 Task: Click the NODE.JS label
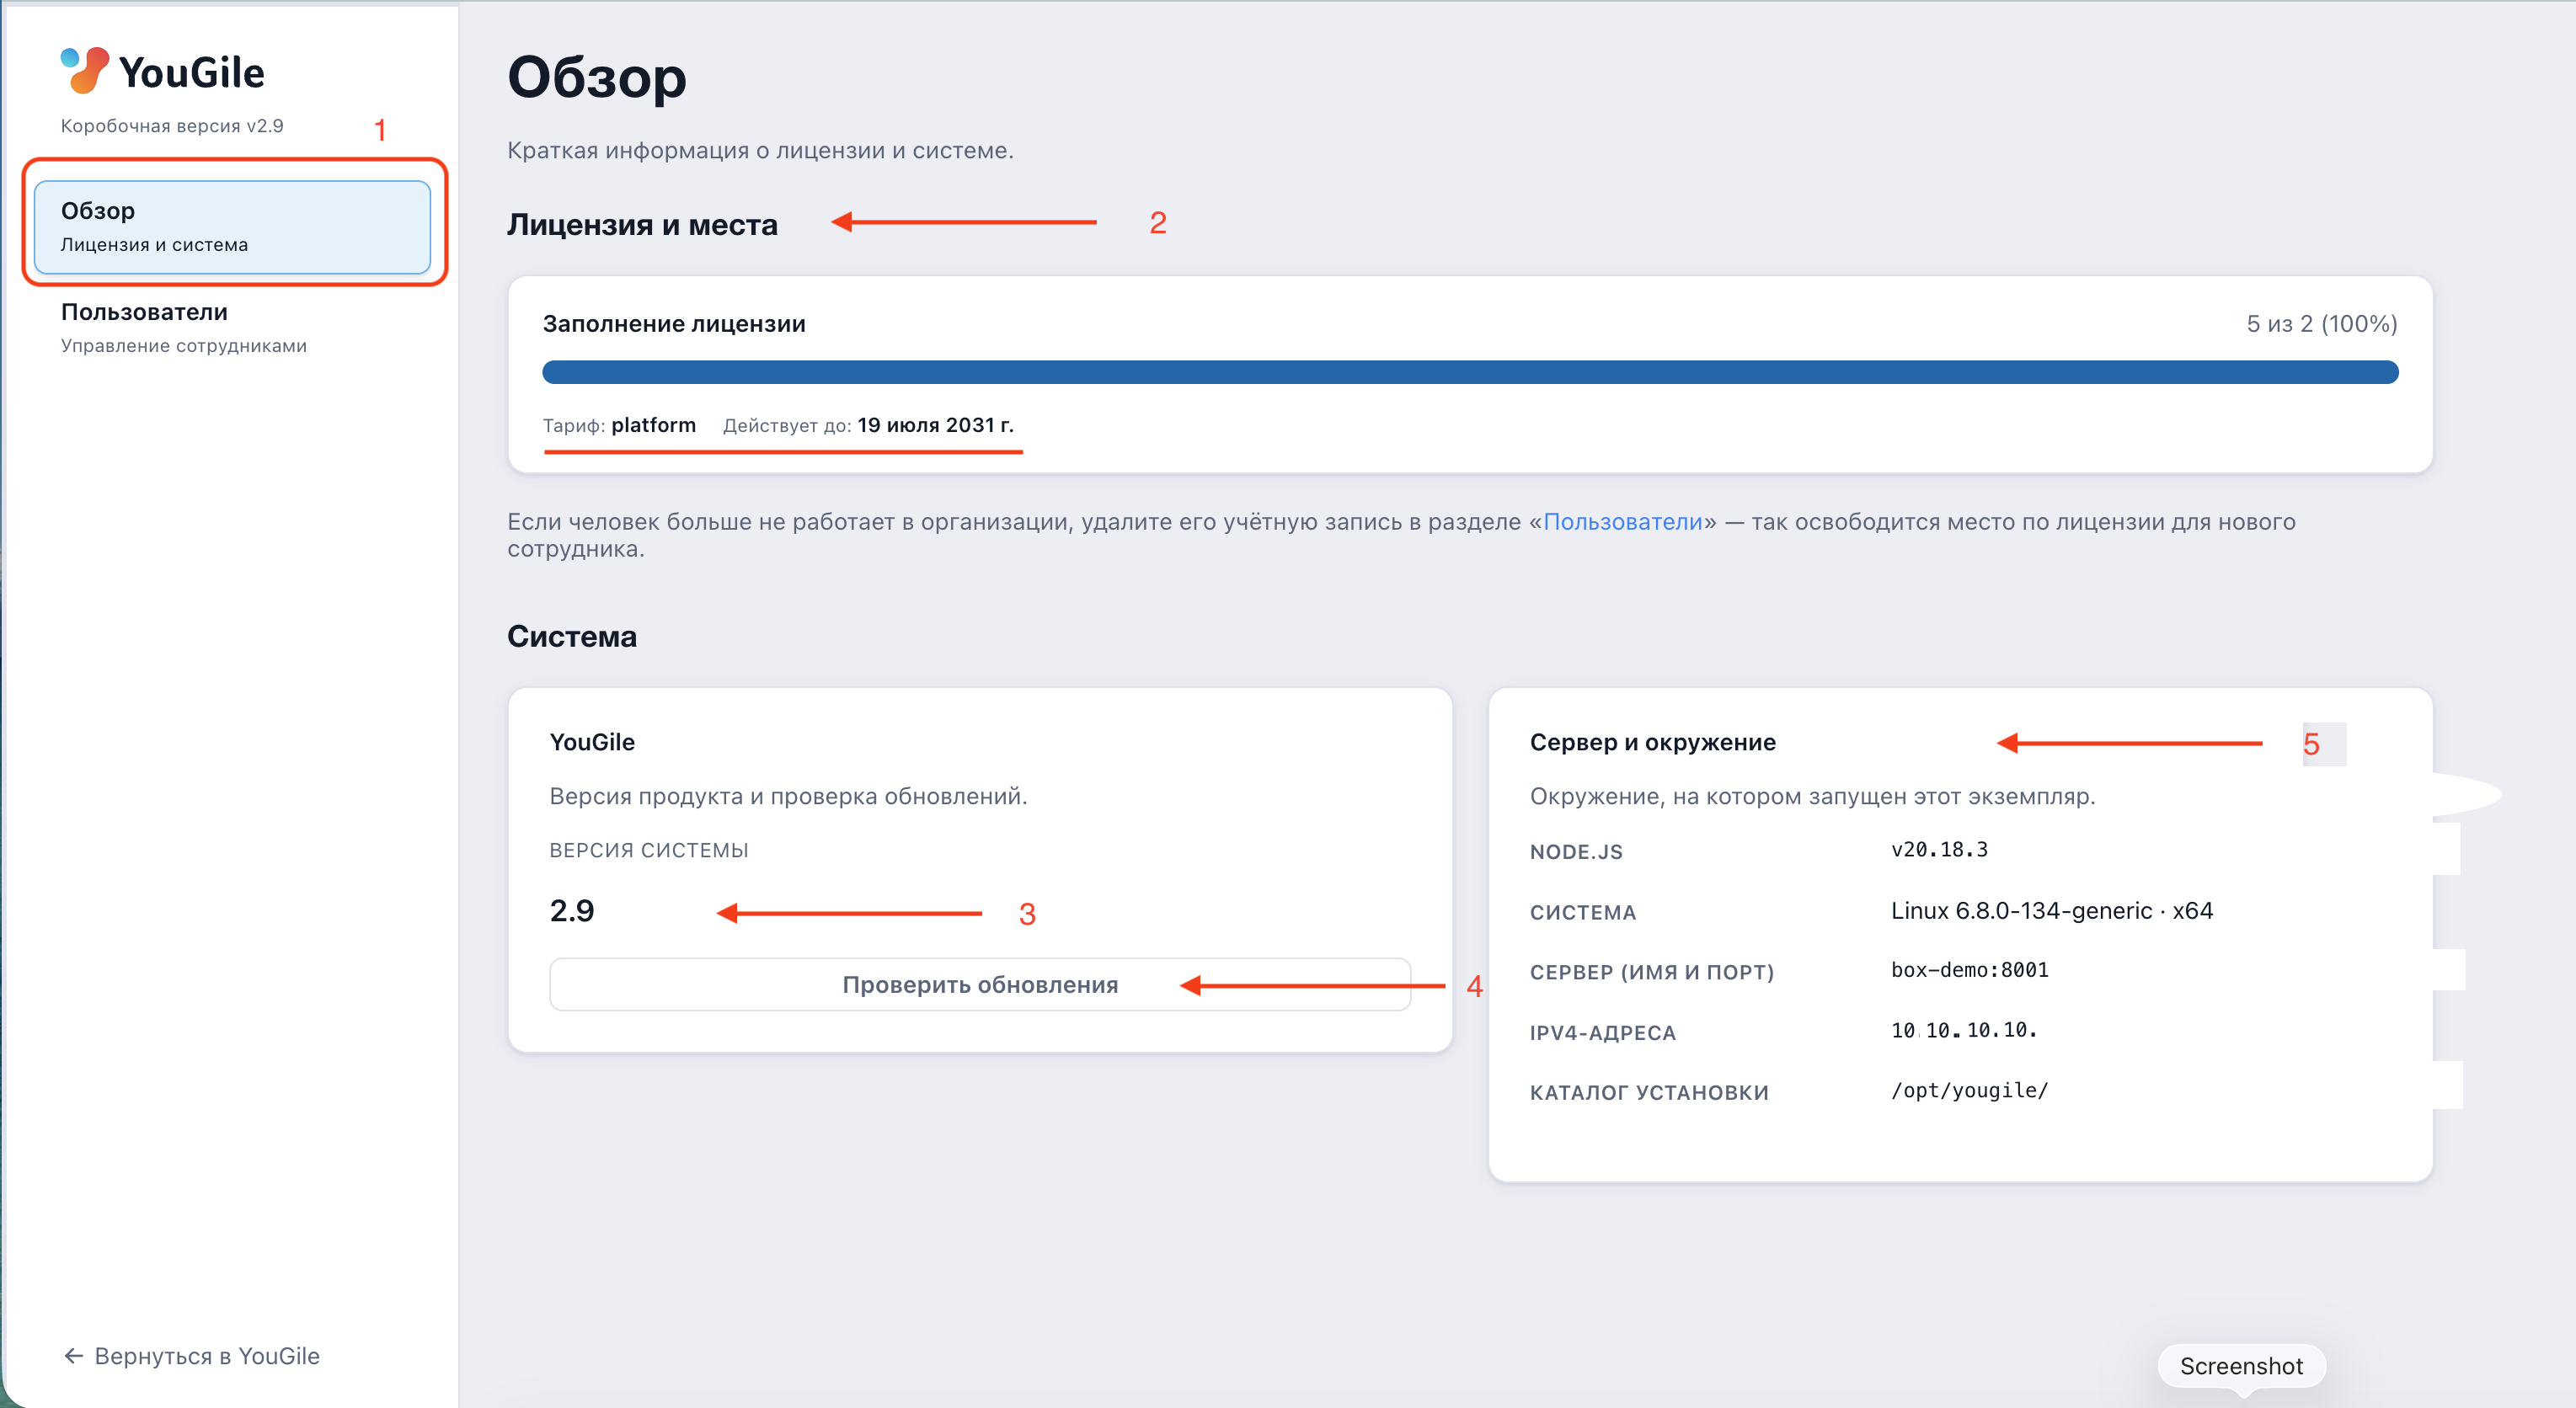click(x=1576, y=852)
